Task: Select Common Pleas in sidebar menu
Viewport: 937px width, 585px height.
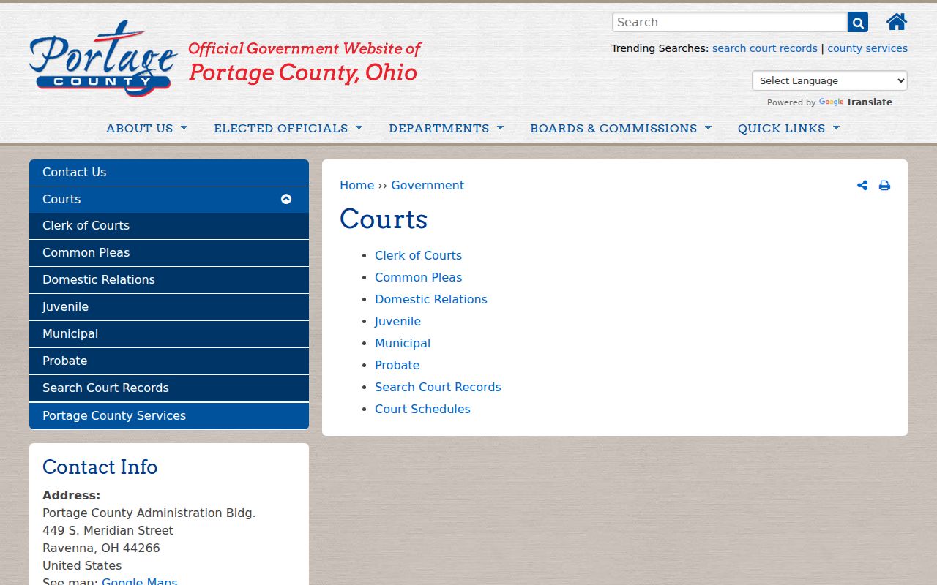Action: [x=169, y=253]
